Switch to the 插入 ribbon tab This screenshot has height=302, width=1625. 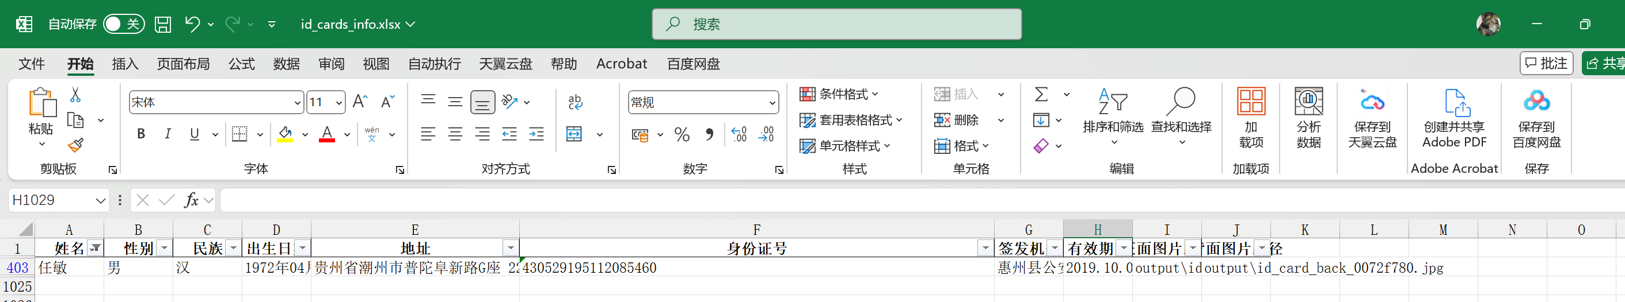[x=125, y=64]
